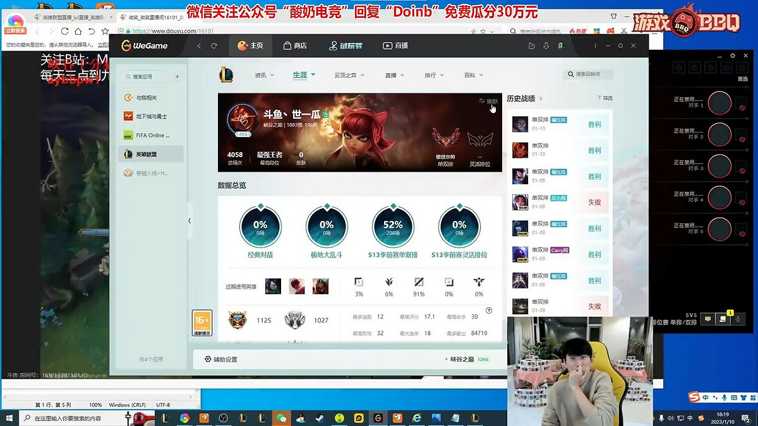Click the S13季前赛灵活排位 win-rate circle
This screenshot has height=426, width=758.
click(x=459, y=227)
